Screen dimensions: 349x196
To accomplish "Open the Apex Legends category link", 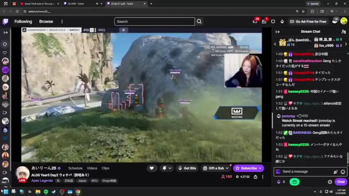I will tap(42, 180).
